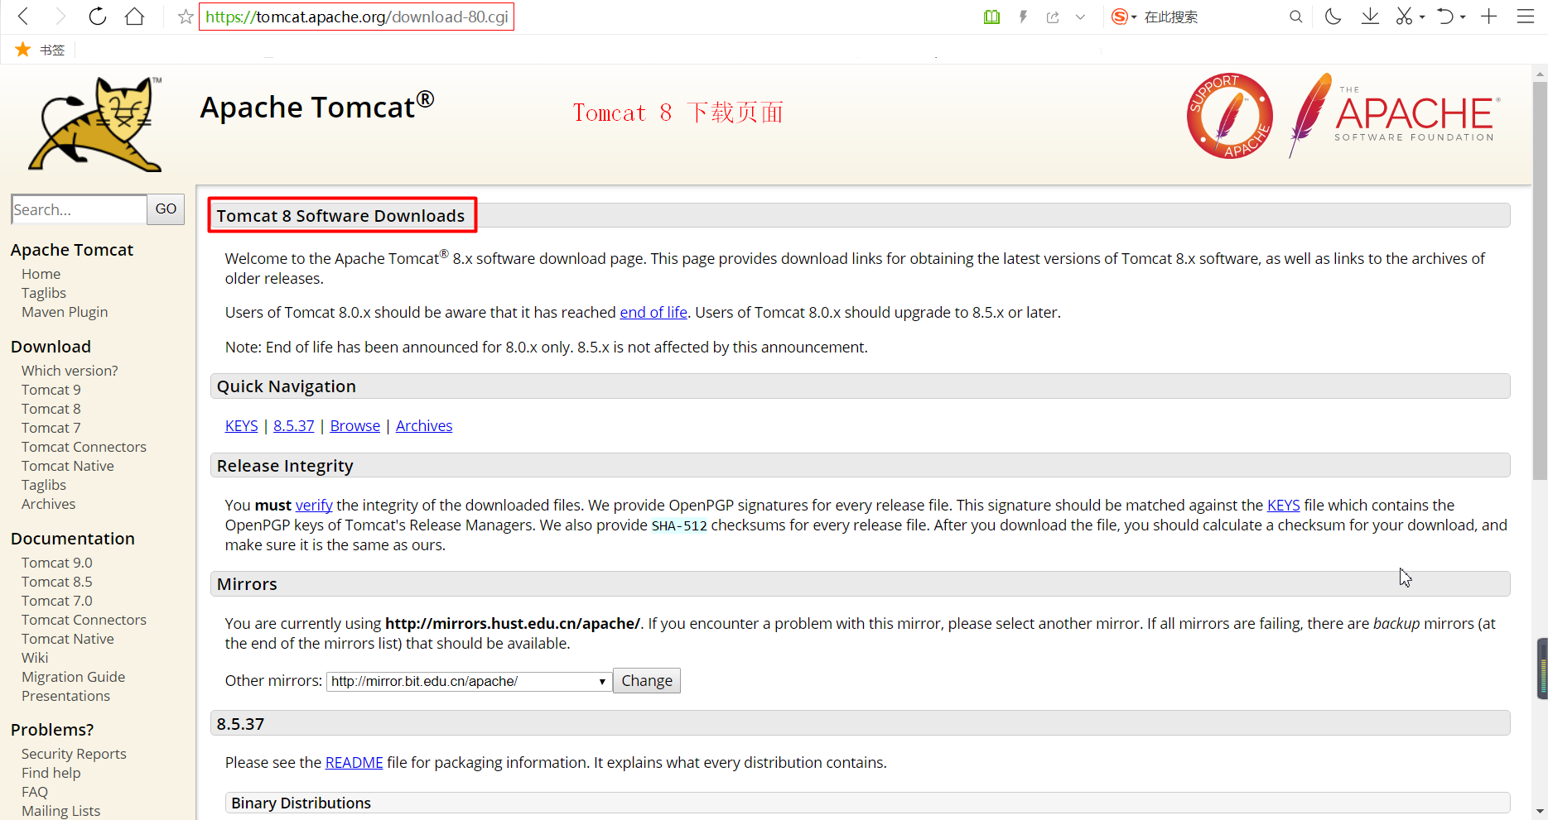Bookmark page with star icon
The height and width of the screenshot is (820, 1548).
[x=186, y=17]
